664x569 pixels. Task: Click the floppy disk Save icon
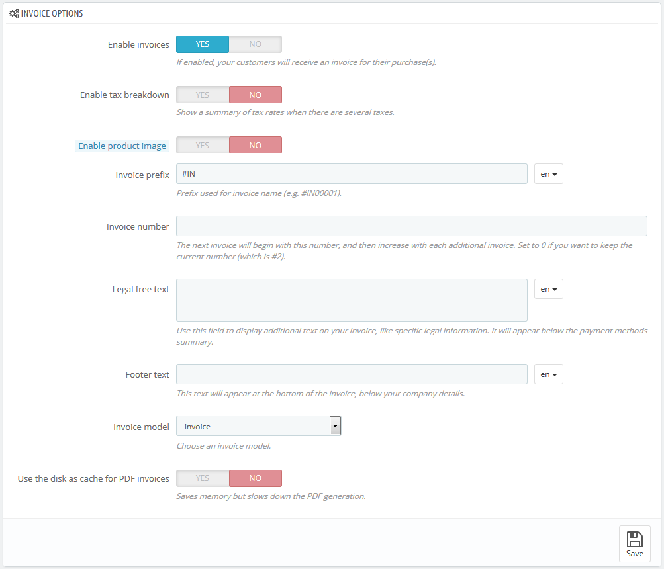(634, 539)
